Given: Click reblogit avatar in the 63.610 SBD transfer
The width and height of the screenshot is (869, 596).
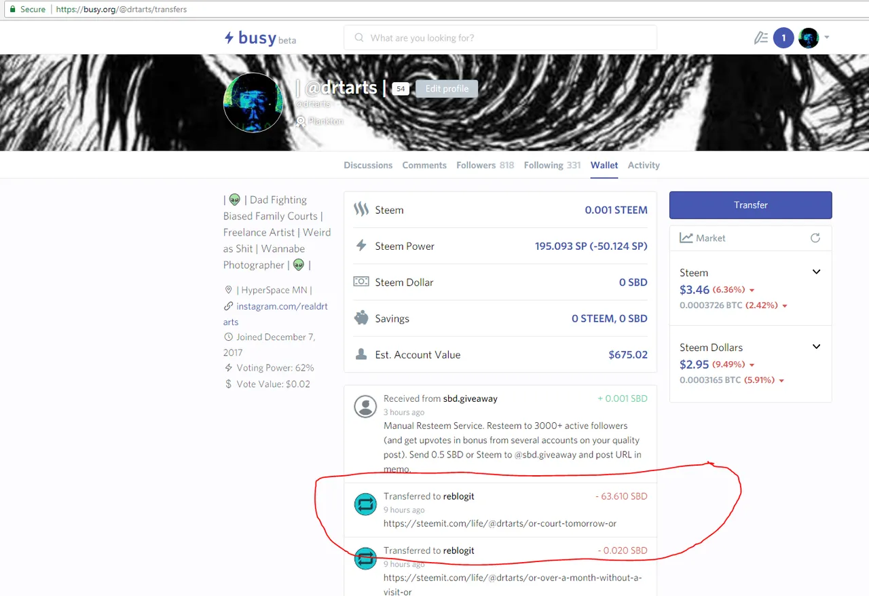Looking at the screenshot, I should click(366, 504).
